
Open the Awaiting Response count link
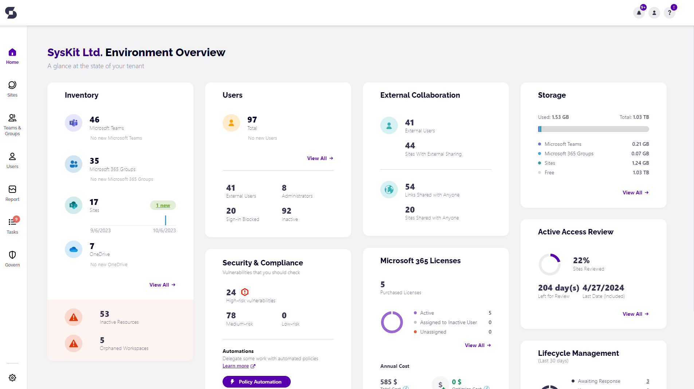coord(647,381)
